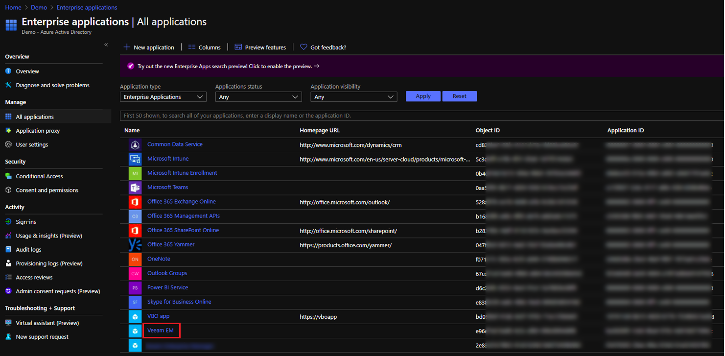Click the https://products.office.com/yammer/ URL cell

[346, 245]
